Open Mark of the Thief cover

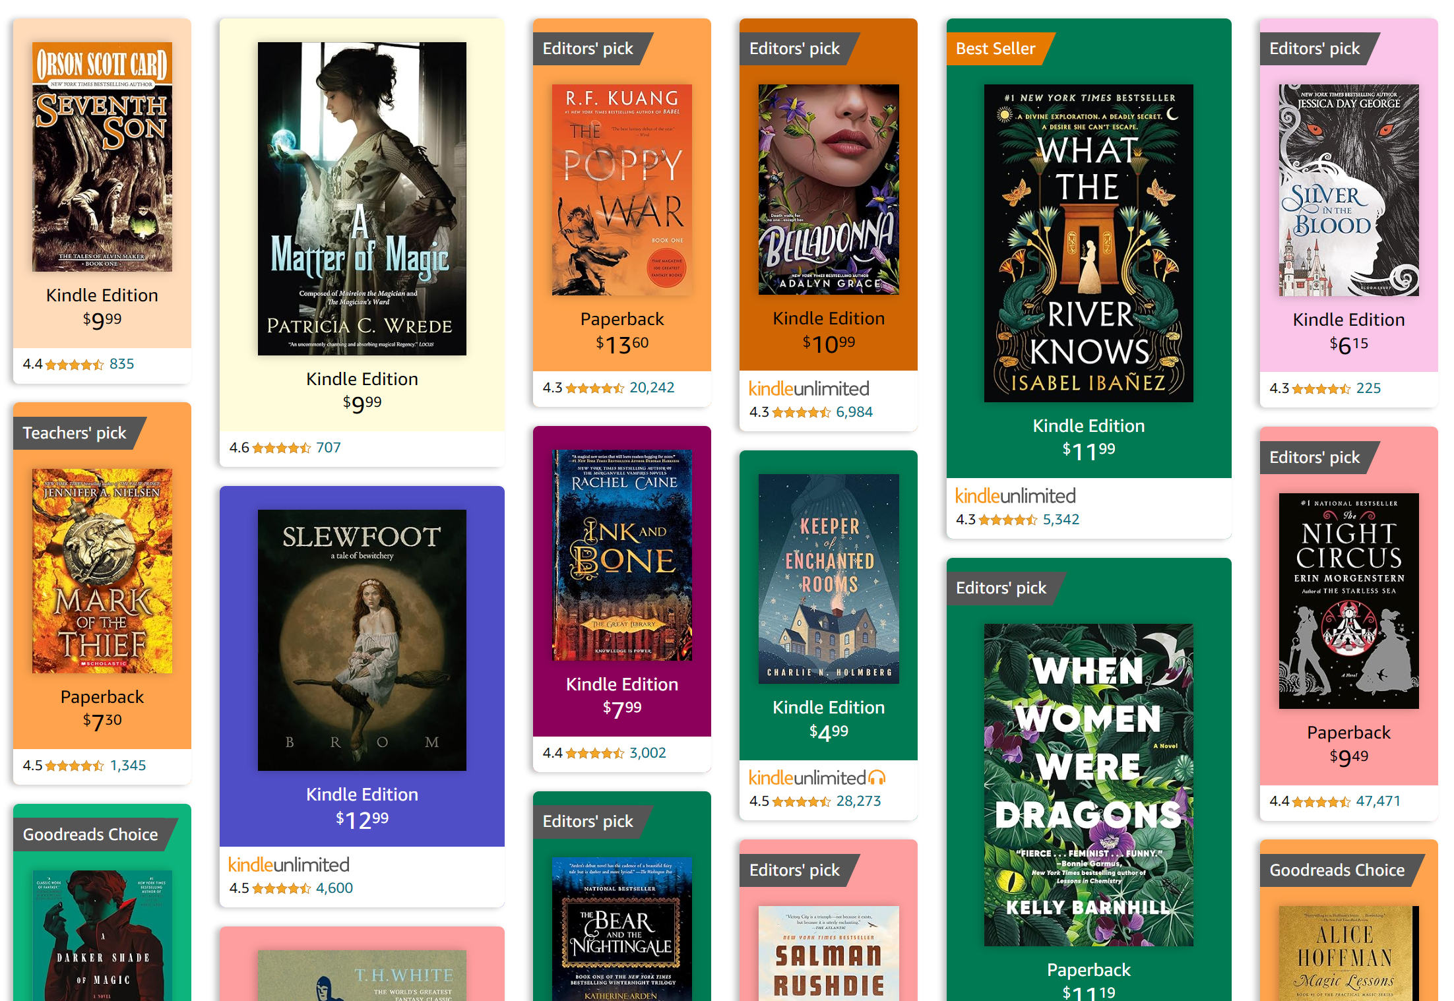pyautogui.click(x=102, y=571)
